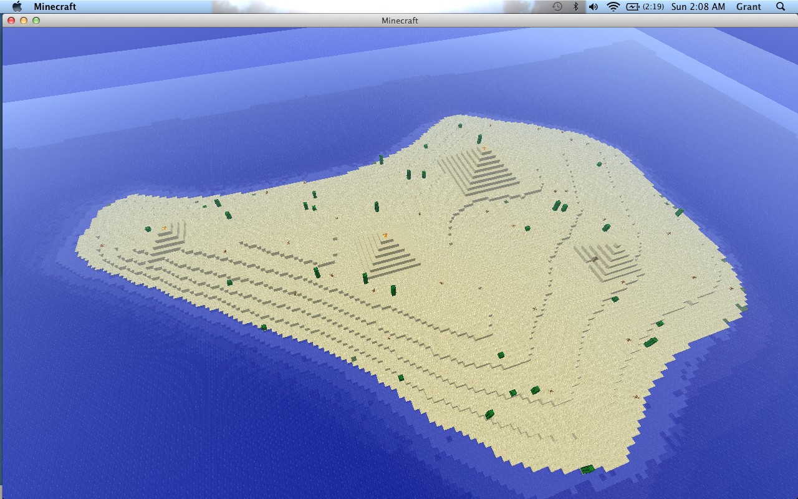Open the Wi-Fi status menu

[x=613, y=7]
